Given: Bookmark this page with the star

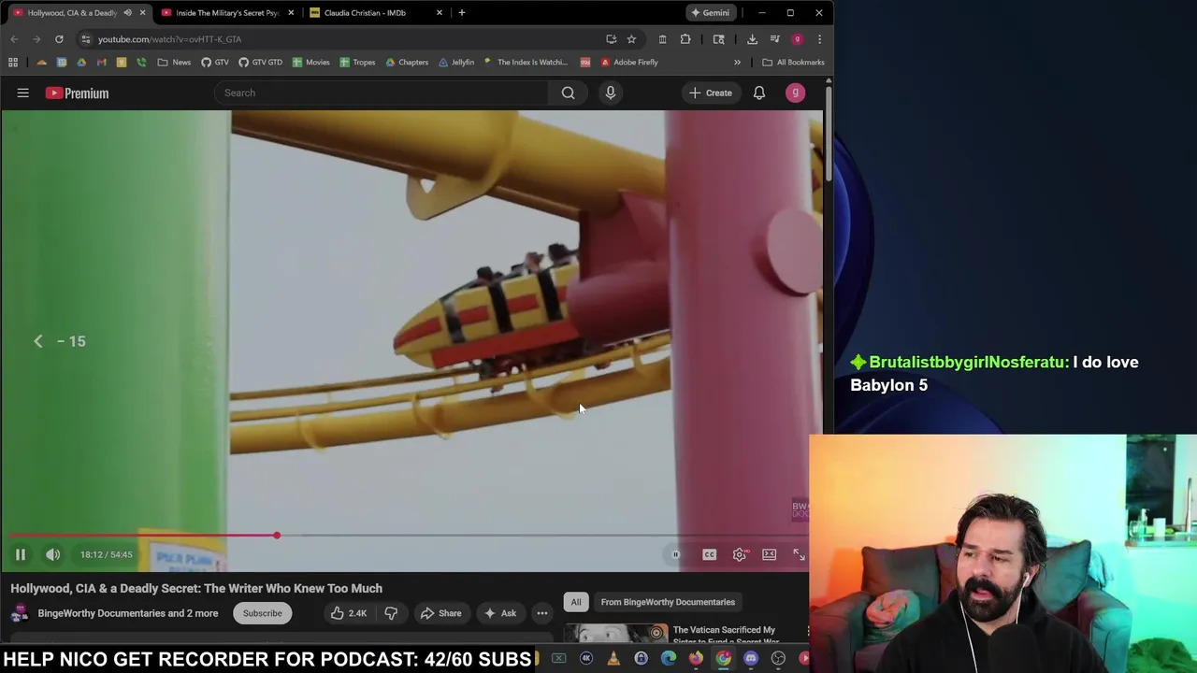Looking at the screenshot, I should pos(631,39).
